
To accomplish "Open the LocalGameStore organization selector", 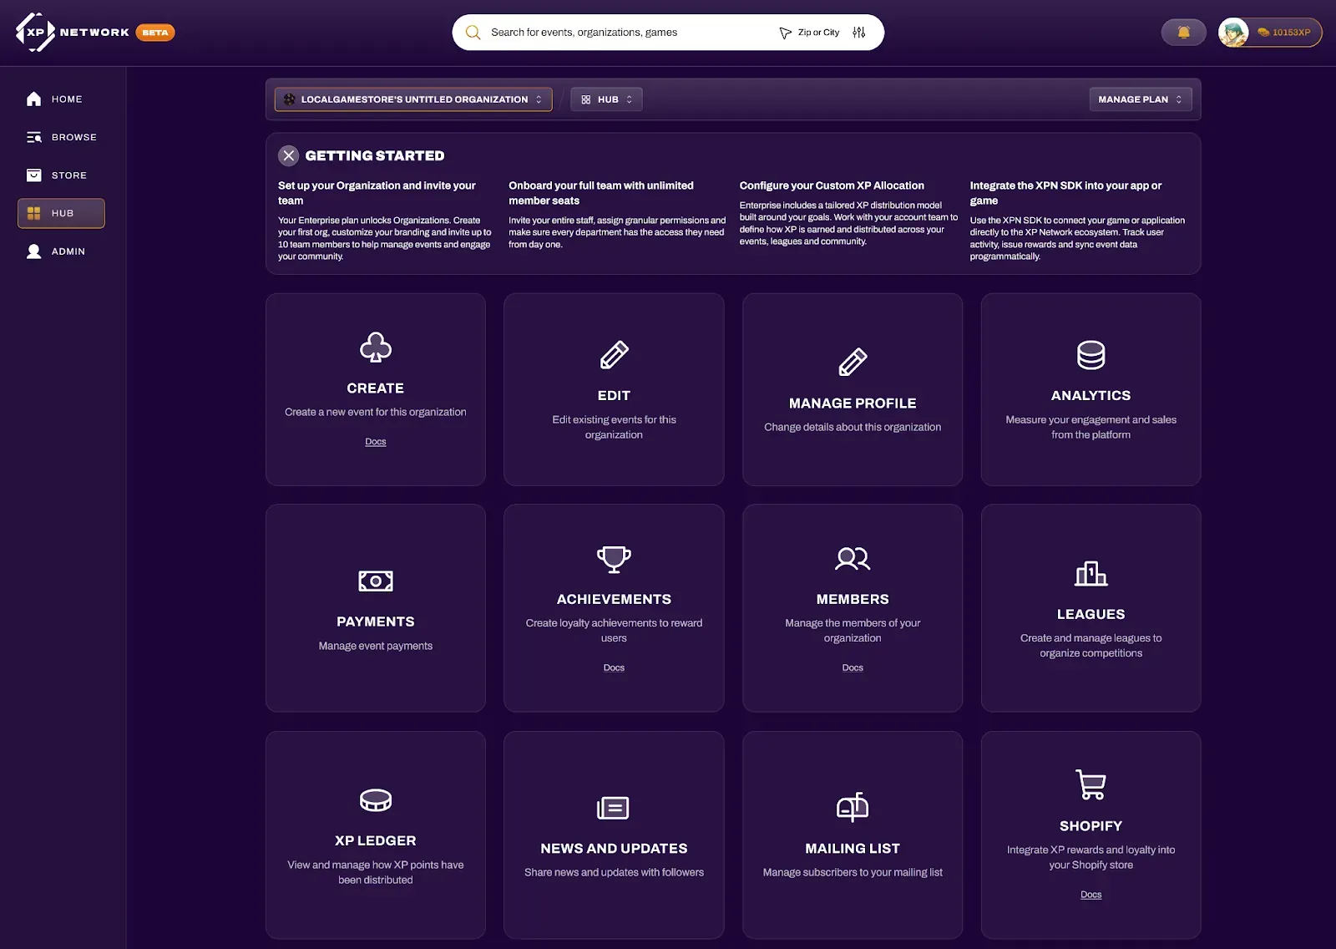I will click(413, 99).
